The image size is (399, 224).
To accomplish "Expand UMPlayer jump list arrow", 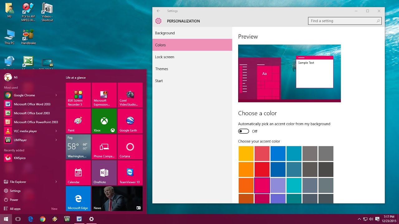I will pyautogui.click(x=56, y=140).
